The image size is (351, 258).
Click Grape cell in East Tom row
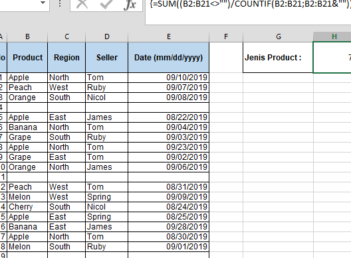coord(27,157)
